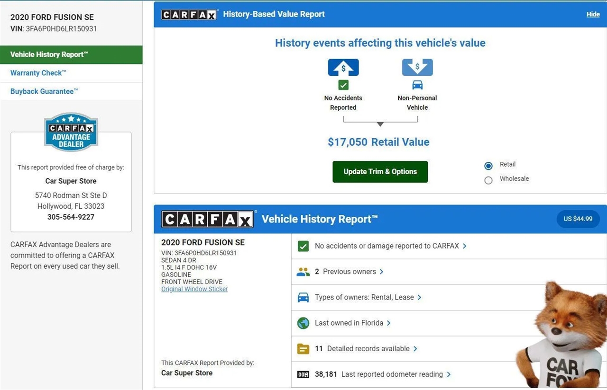
Task: Click the previous owners people icon
Action: point(303,272)
